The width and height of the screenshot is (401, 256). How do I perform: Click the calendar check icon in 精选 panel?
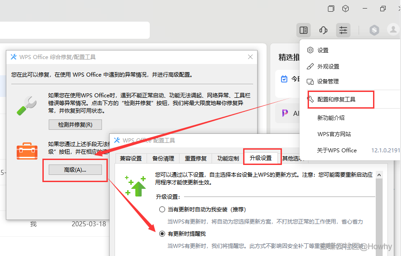284,79
